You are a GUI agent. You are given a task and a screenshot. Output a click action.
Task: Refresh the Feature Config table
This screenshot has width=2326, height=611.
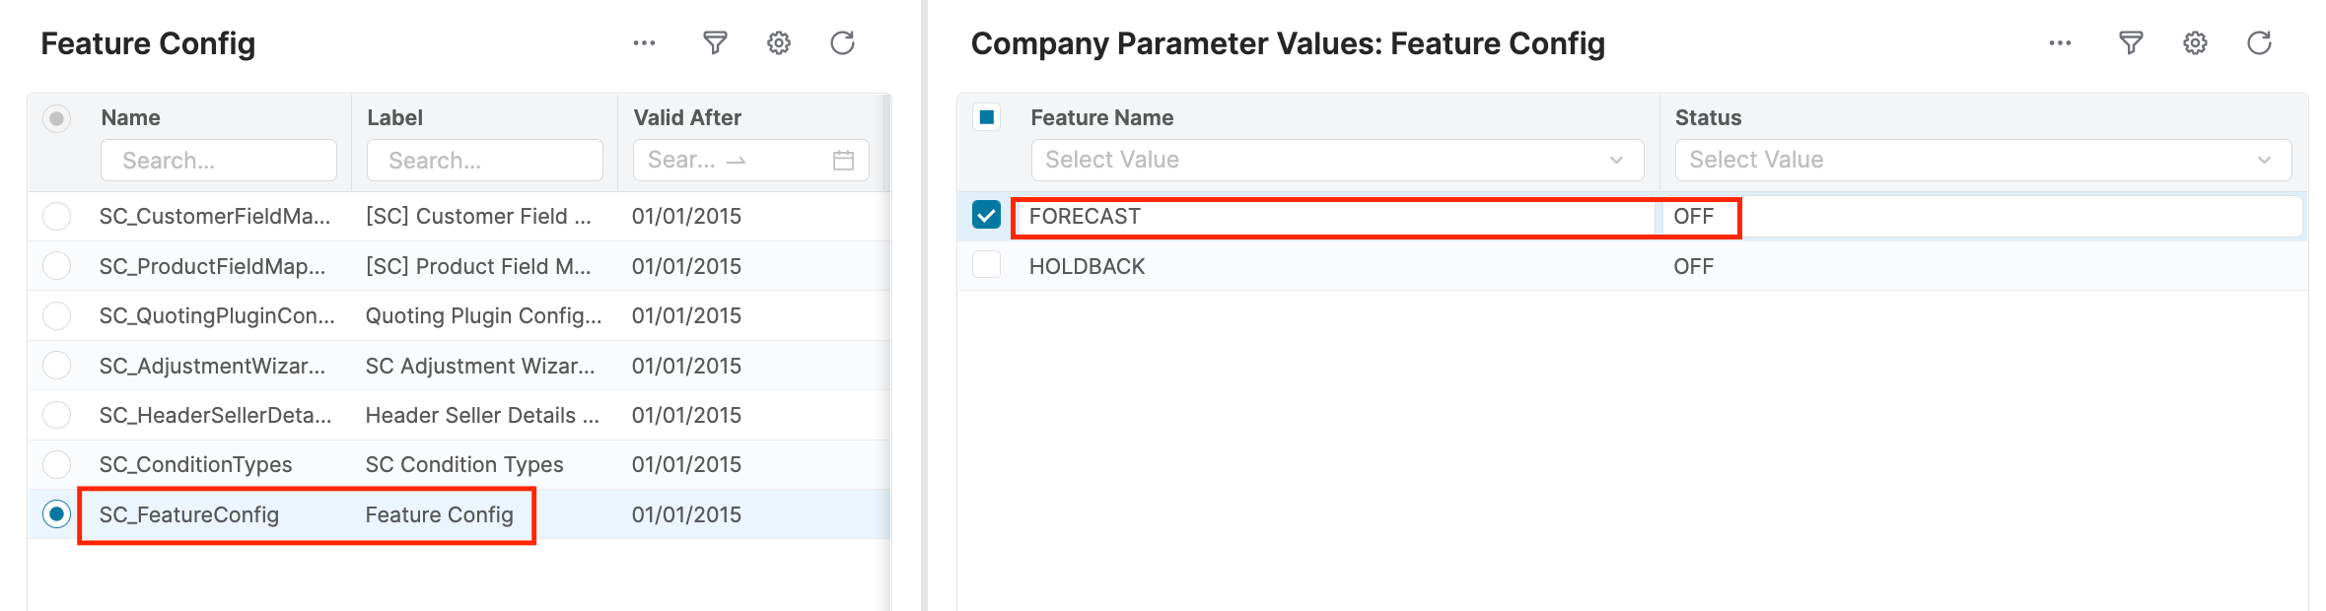(x=842, y=43)
